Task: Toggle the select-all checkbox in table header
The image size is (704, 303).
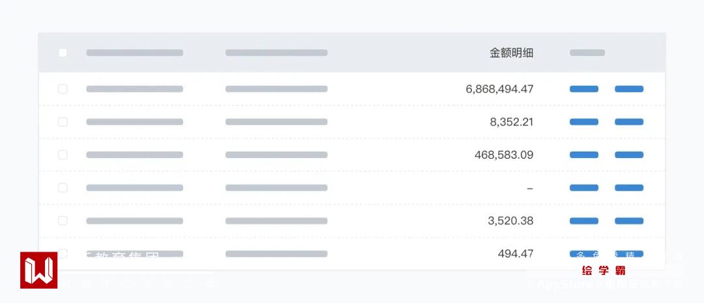Action: pyautogui.click(x=63, y=53)
